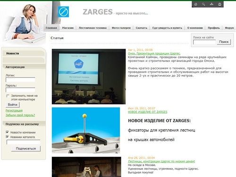Click the Войти button
Image resolution: width=236 pixels, height=177 pixels.
point(13,105)
